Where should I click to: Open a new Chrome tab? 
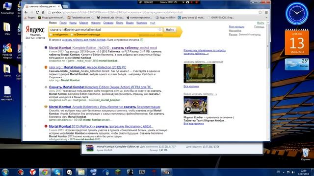tap(65, 7)
